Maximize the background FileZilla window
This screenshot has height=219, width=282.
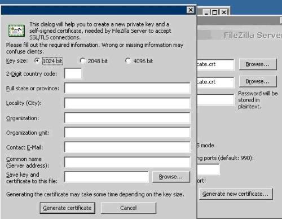click(x=215, y=12)
